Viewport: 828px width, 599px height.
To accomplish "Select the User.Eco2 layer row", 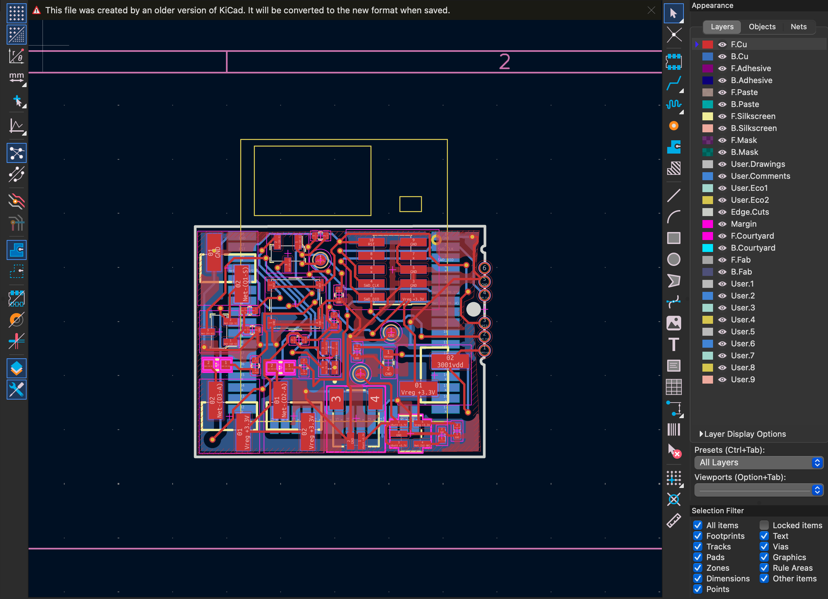I will tap(759, 200).
